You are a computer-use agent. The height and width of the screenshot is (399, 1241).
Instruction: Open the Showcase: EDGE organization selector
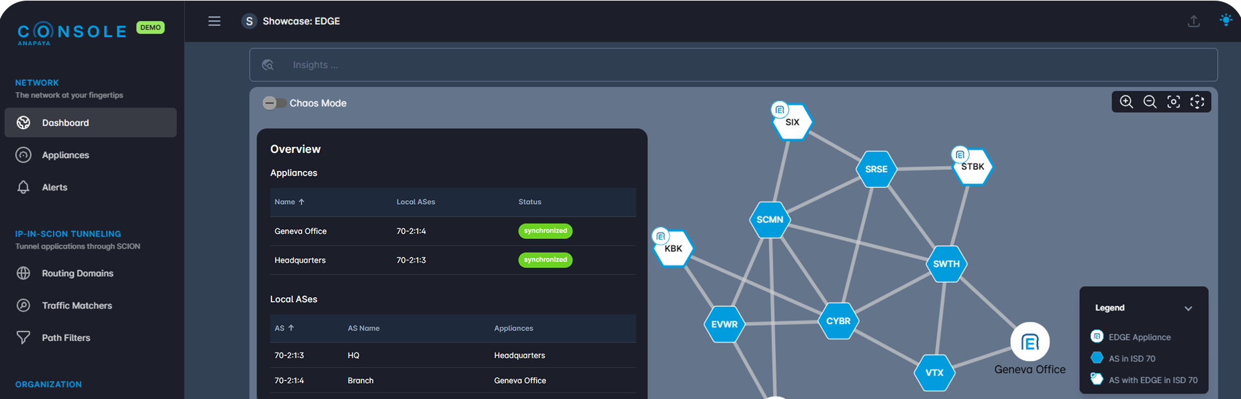pyautogui.click(x=291, y=21)
